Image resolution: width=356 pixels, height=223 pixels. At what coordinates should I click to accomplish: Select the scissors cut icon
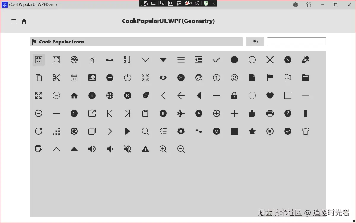point(56,78)
